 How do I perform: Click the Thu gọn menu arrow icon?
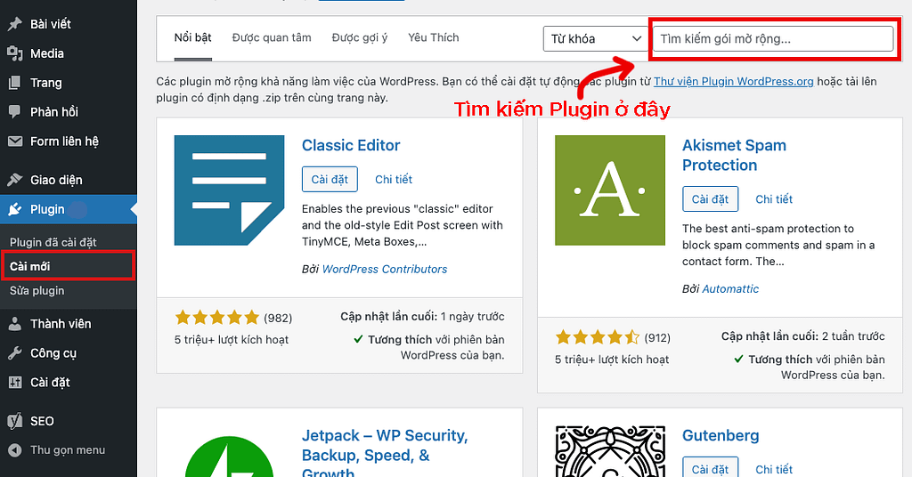[14, 449]
